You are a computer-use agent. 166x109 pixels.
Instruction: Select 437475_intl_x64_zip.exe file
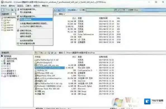74,65
